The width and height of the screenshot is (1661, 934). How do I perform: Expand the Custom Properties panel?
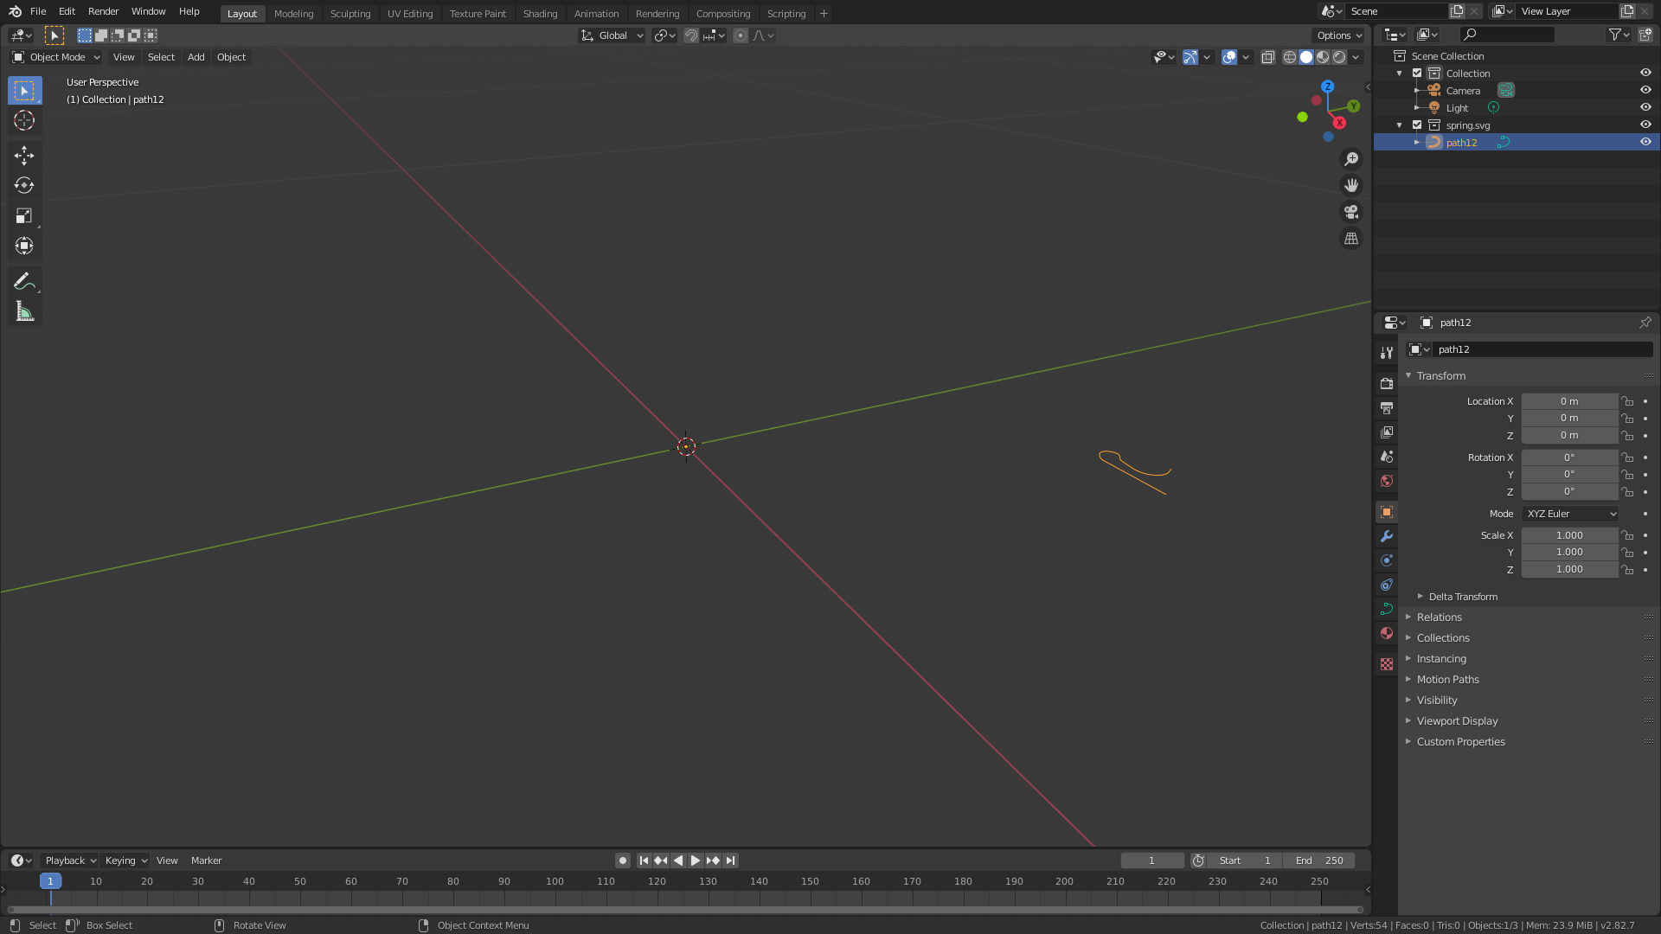(x=1460, y=742)
